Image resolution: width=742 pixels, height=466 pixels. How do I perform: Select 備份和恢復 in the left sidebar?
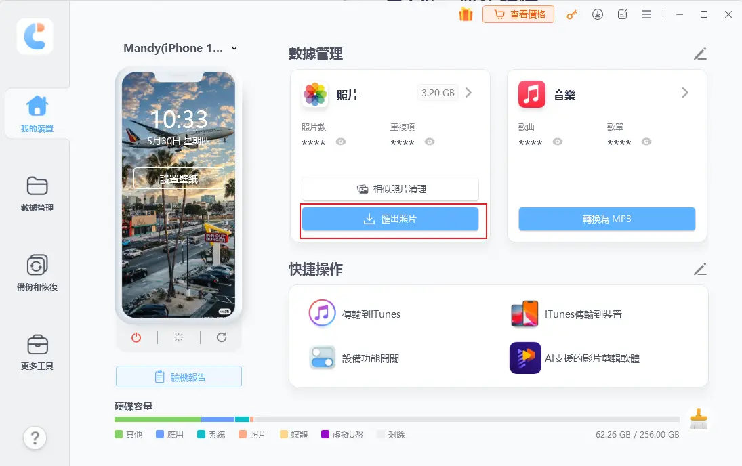35,272
